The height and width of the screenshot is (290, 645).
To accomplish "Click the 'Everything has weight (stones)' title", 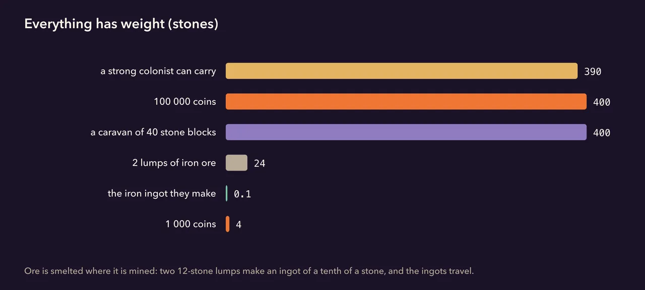I will coord(121,24).
